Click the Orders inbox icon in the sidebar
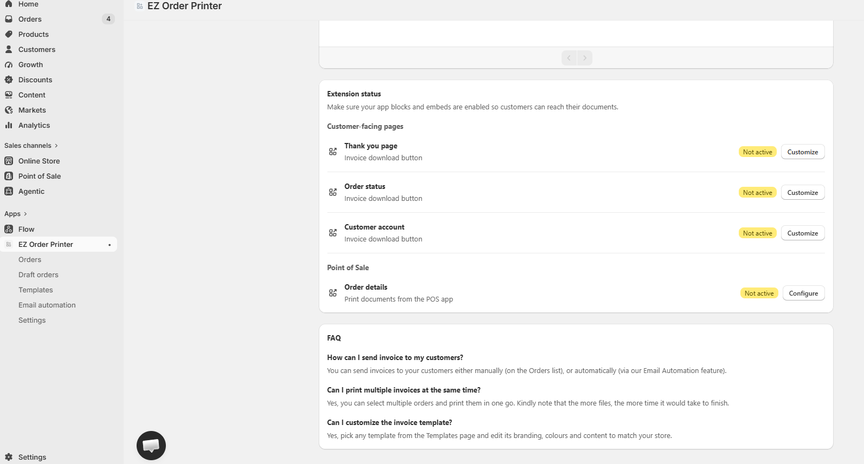Screen dimensions: 864x464 coord(9,19)
